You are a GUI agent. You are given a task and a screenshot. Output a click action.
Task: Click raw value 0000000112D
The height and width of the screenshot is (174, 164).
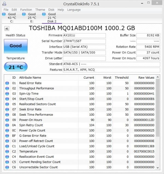pos(144,120)
